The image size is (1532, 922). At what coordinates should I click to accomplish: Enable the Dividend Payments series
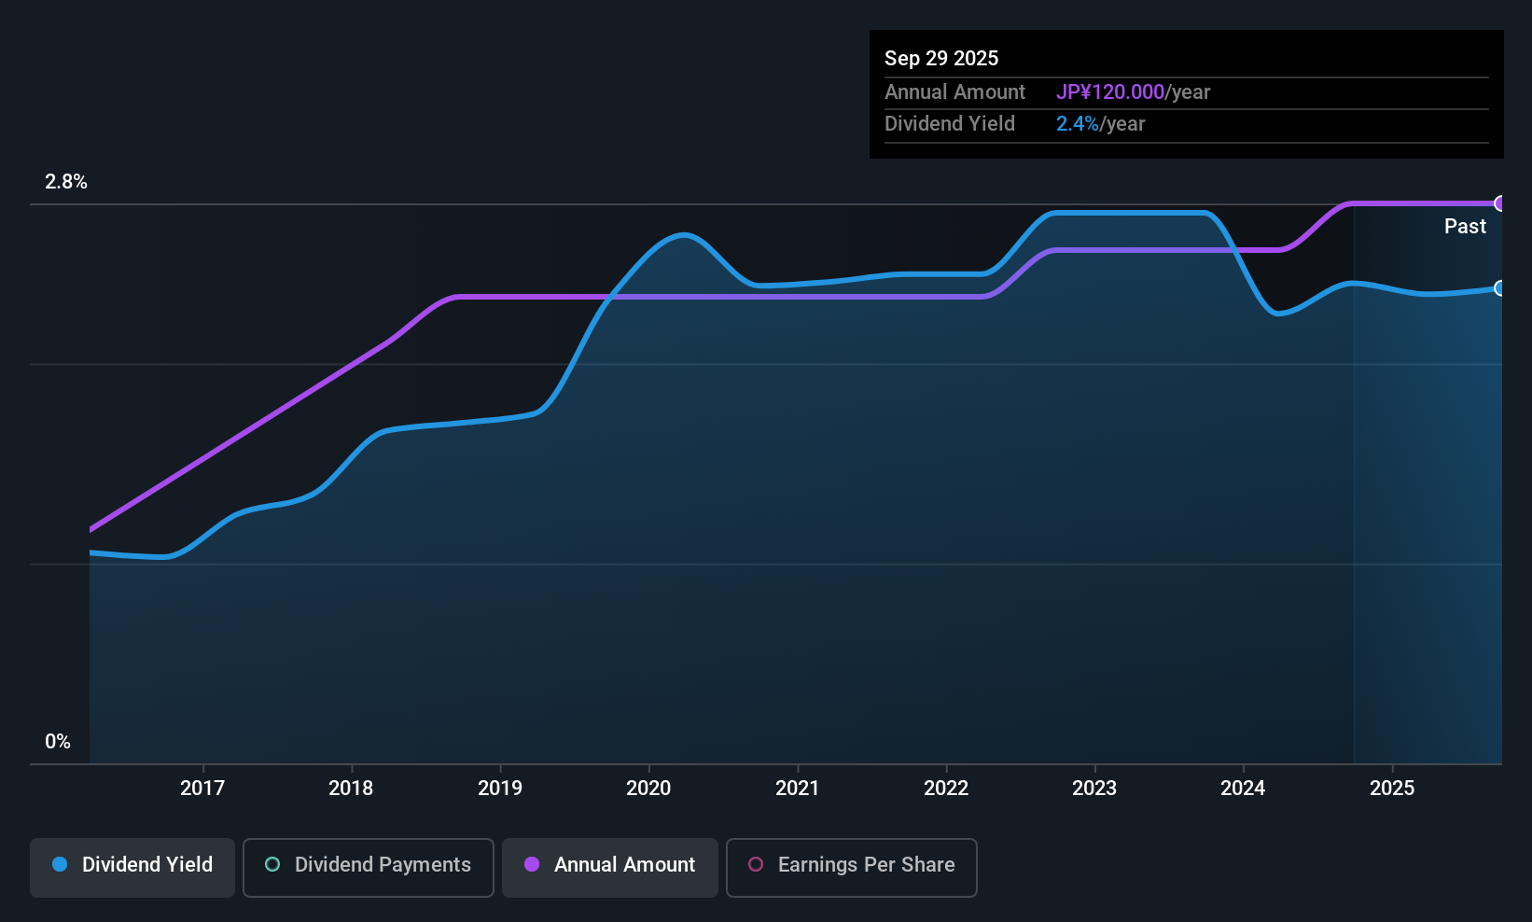(x=369, y=868)
